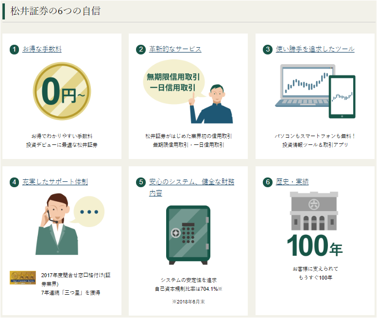
Task: Click text お得でわかりやすい手数料
Action: pos(62,136)
